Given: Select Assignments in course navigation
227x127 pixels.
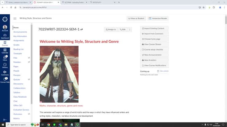Looking at the screenshot, I should pyautogui.click(x=19, y=41).
